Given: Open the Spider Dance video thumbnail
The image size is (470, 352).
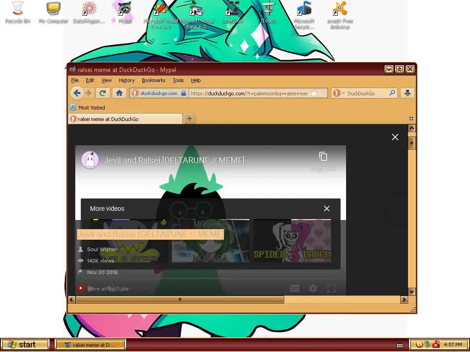Looking at the screenshot, I should pos(292,241).
